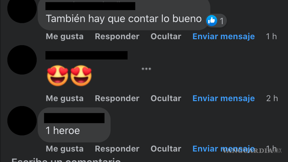Open profile picture of the emoji commenter
Screen dimensions: 288x162
click(22, 60)
